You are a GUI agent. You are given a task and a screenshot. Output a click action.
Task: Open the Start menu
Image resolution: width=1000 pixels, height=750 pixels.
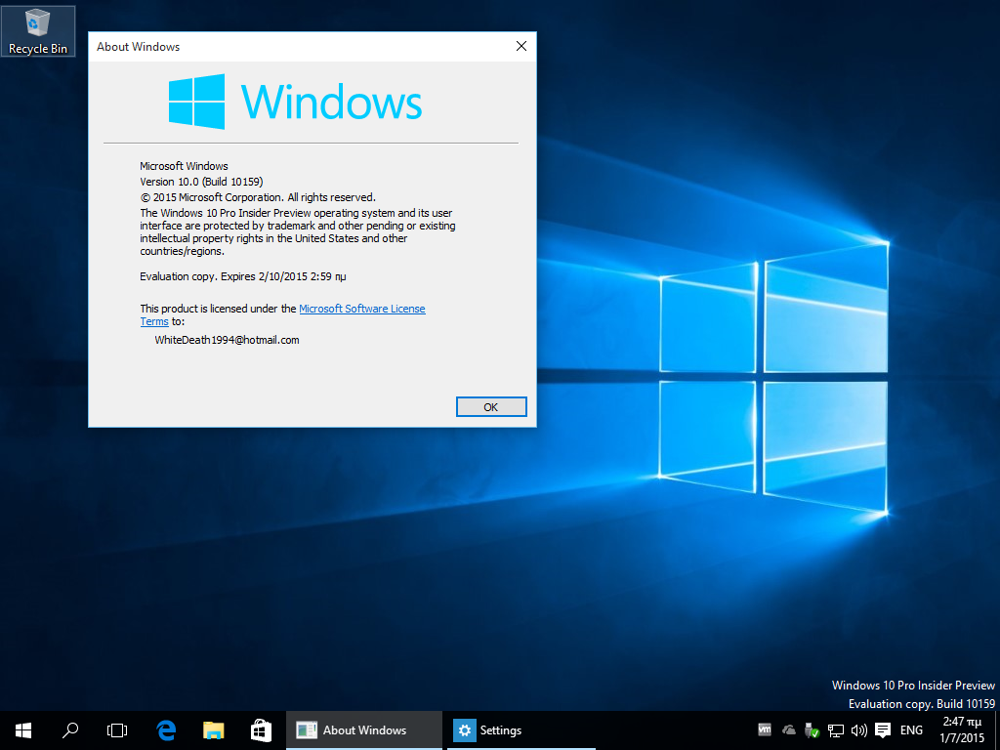(23, 729)
